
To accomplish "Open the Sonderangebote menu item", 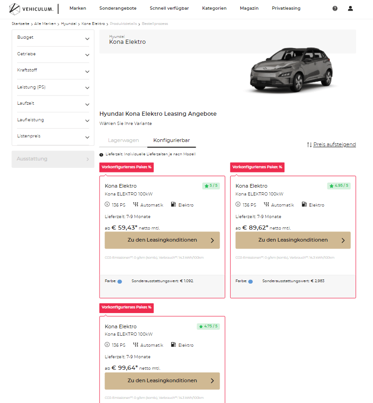I will tap(118, 8).
